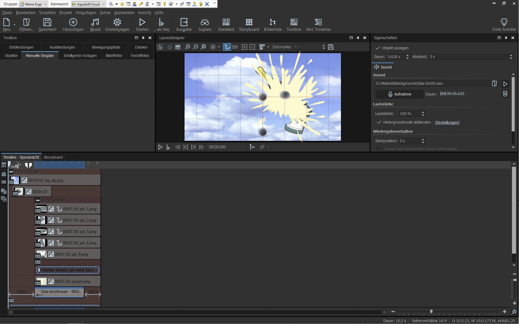Switch to the Bildeffekte tab
This screenshot has width=519, height=324.
(114, 56)
